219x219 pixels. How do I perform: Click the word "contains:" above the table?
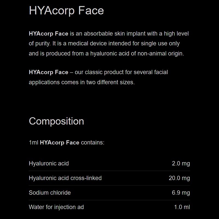coord(93,142)
